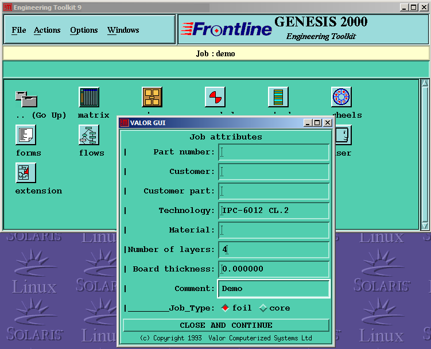
Task: Maximize the VALOR GUI dialog
Action: (x=317, y=123)
